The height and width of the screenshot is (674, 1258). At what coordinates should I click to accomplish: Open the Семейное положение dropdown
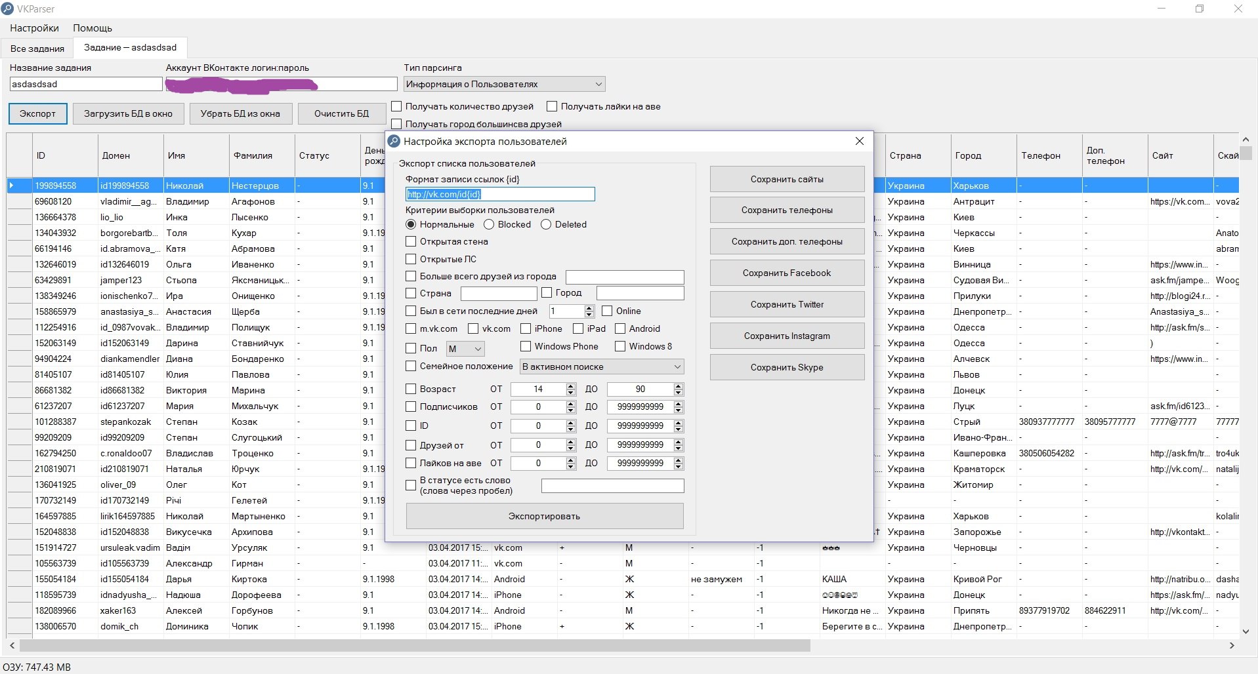[x=602, y=367]
